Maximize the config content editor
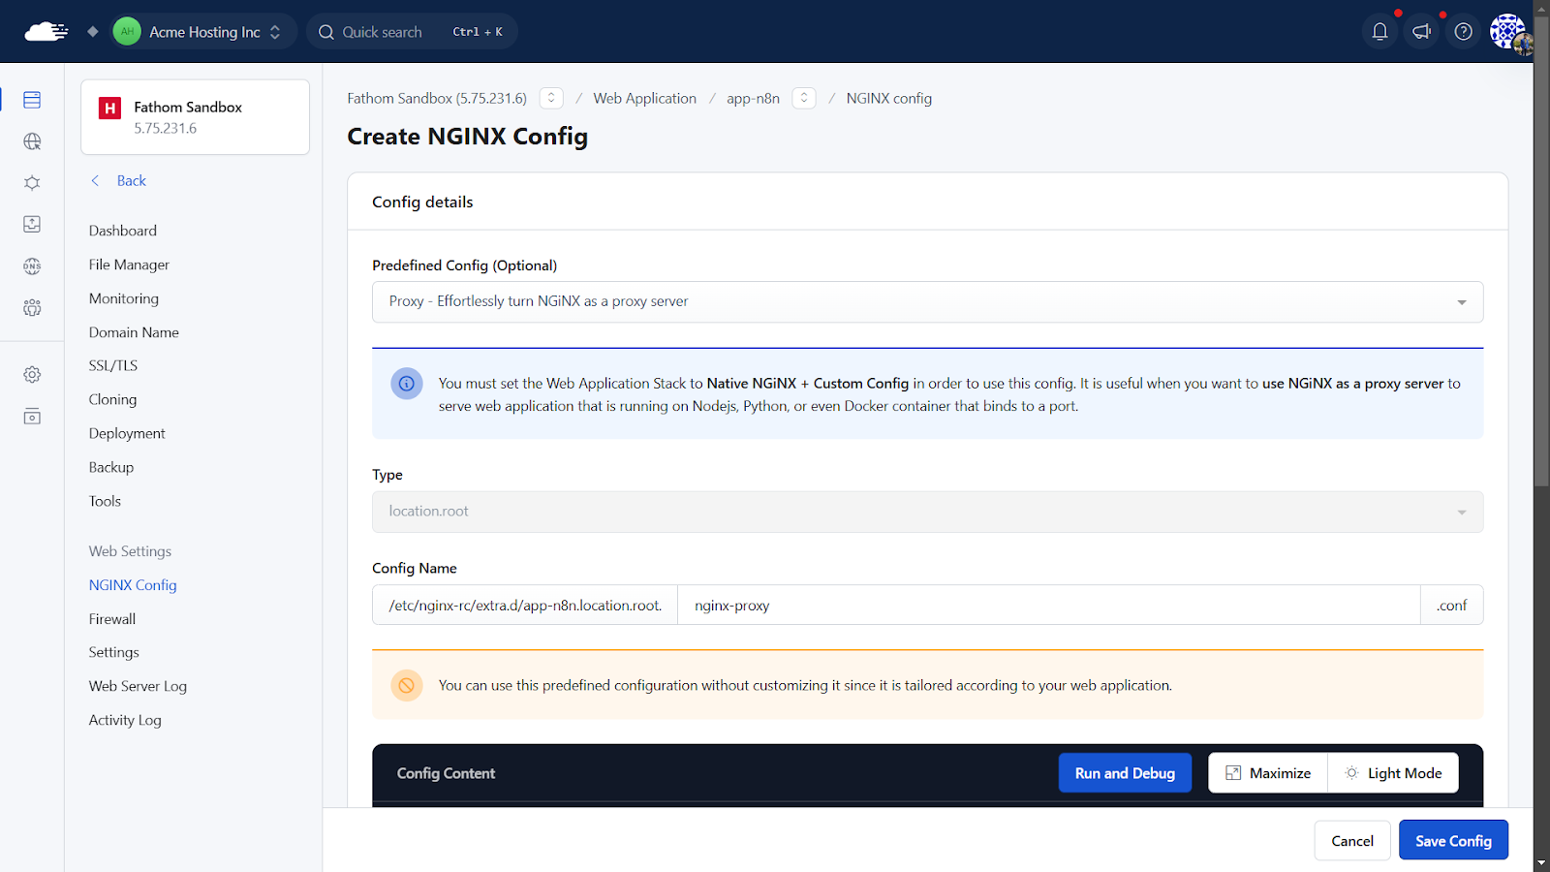This screenshot has height=872, width=1550. [x=1268, y=773]
